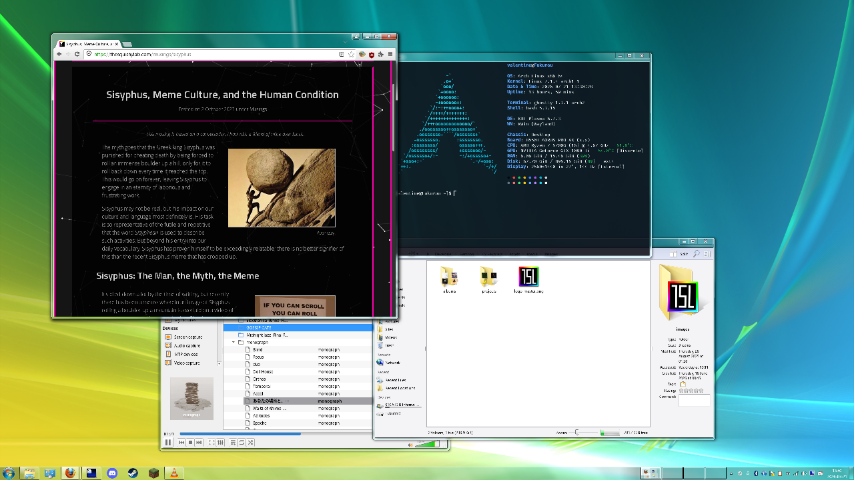
Task: Select 'Doll House' track in playlist
Action: click(263, 371)
